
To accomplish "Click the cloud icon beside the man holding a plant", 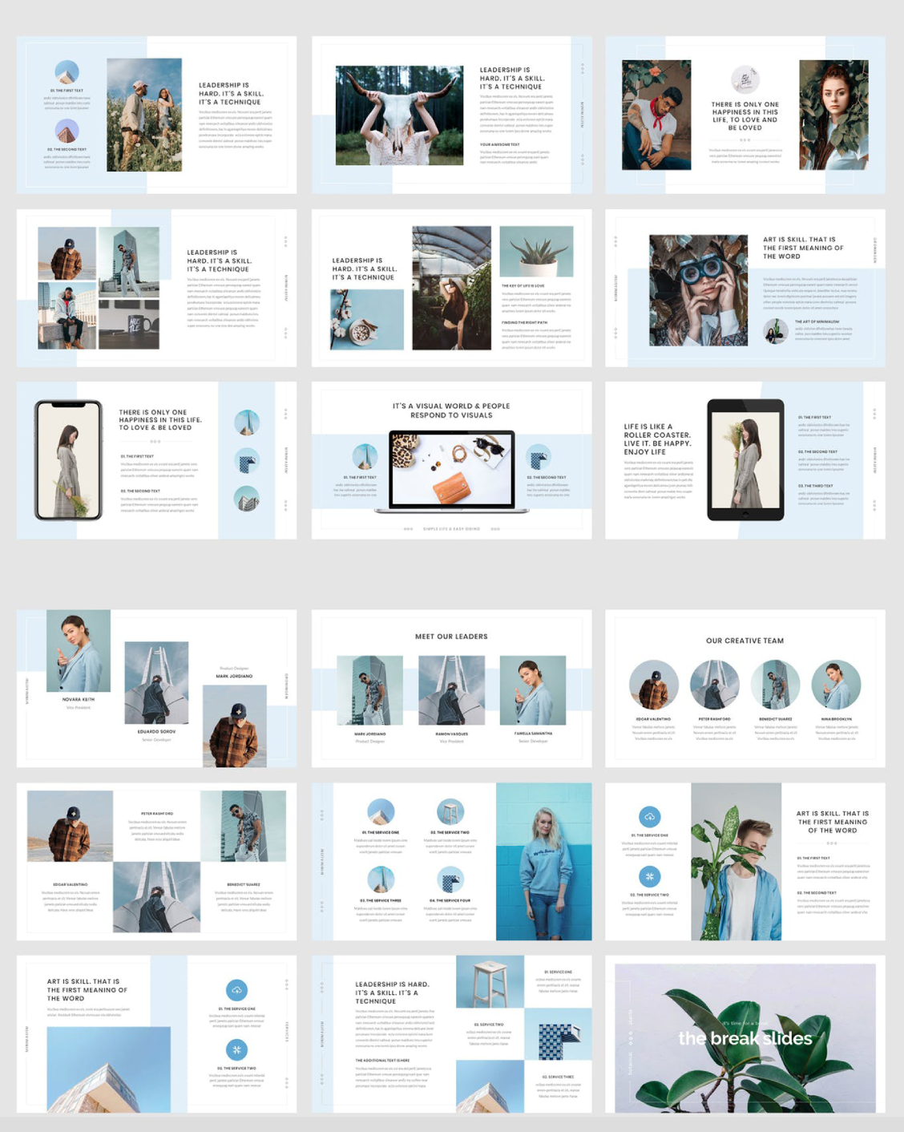I will point(649,816).
